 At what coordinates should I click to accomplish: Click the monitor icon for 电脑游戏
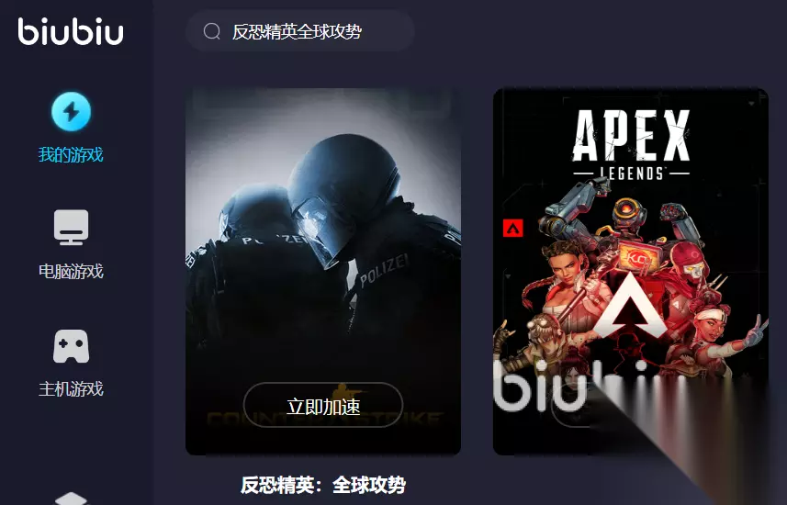[71, 228]
